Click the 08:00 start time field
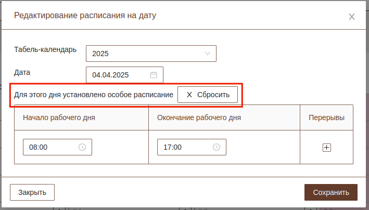 [x=49, y=147]
